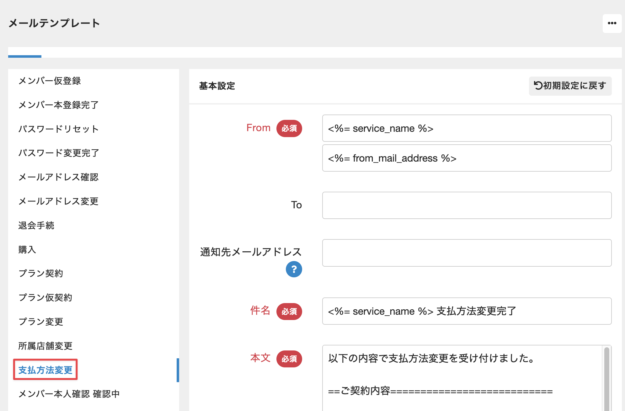Select プラン契約 template
The image size is (625, 411).
pyautogui.click(x=41, y=273)
